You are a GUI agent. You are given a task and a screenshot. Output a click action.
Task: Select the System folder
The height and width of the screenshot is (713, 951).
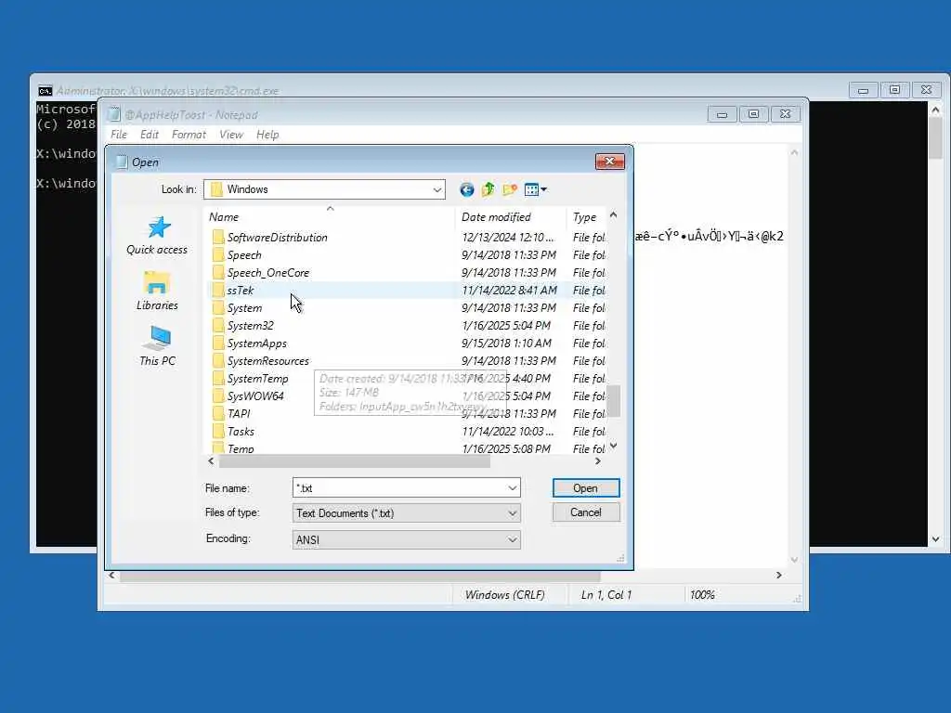click(244, 308)
